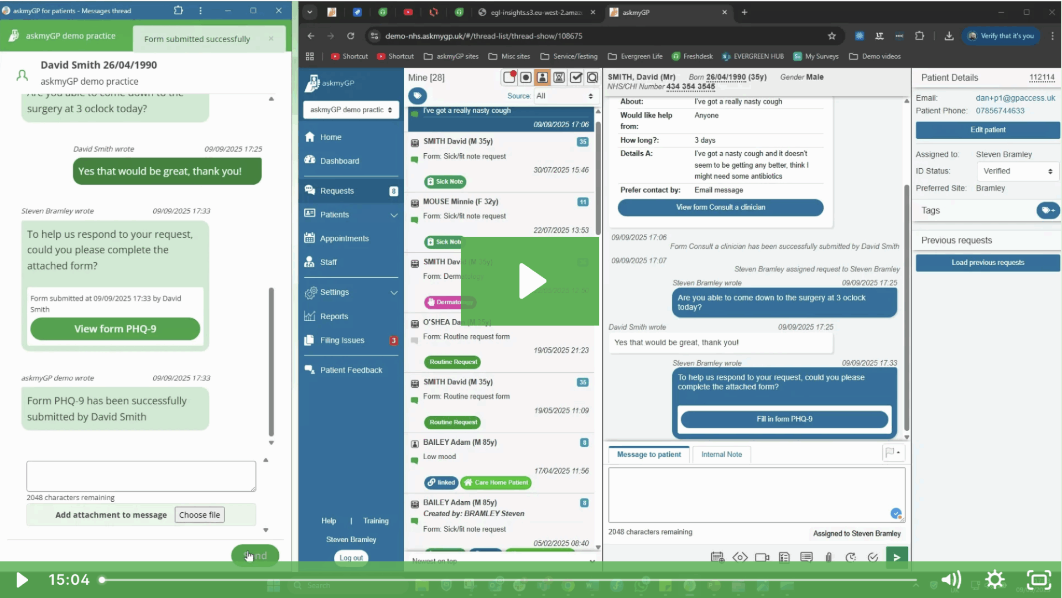Click the video progress bar
The height and width of the screenshot is (598, 1062).
(x=509, y=580)
